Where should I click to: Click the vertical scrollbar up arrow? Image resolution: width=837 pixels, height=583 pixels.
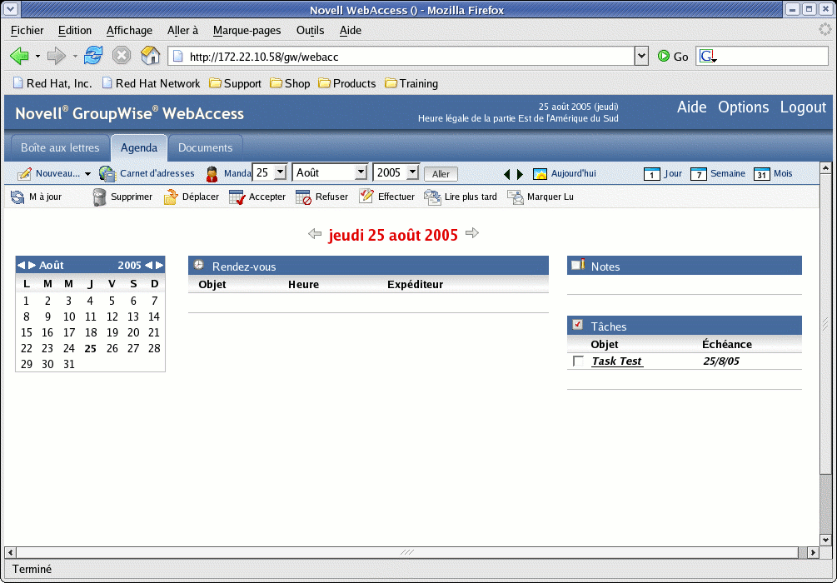825,168
